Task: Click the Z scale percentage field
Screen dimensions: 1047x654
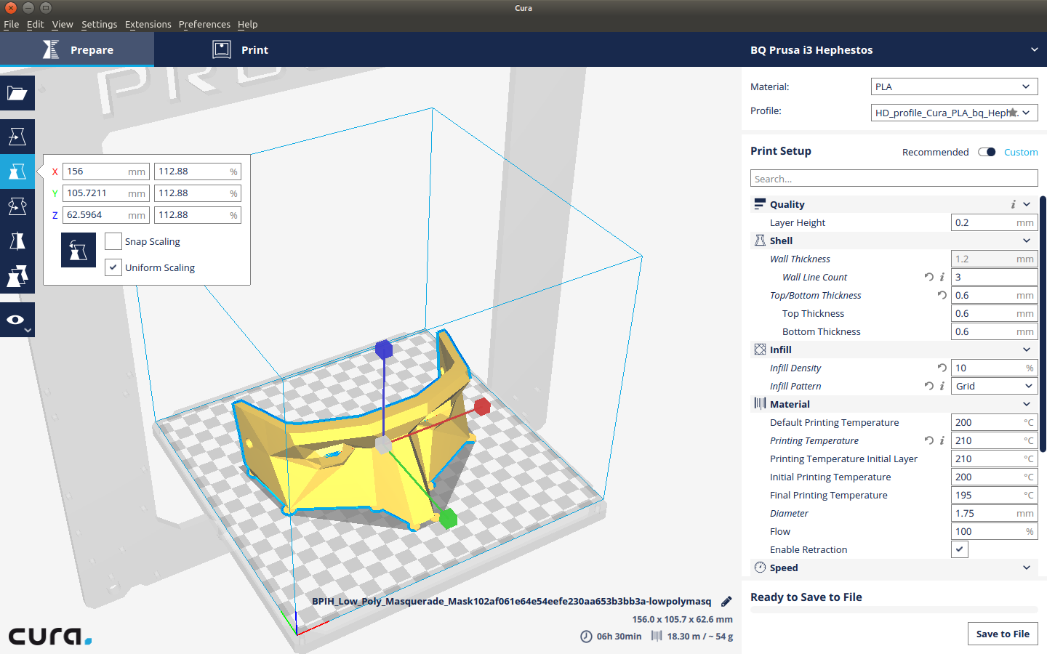Action: pos(198,215)
